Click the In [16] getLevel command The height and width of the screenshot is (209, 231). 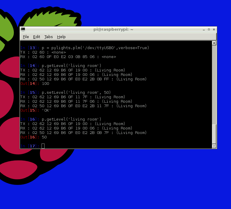[71, 119]
